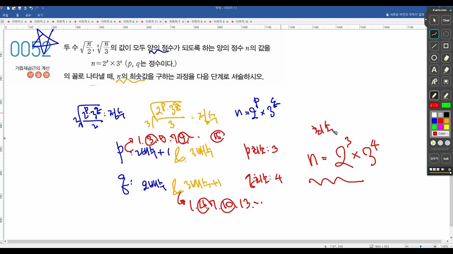Select the dotted lasso selection tool
The image size is (453, 254).
[446, 34]
